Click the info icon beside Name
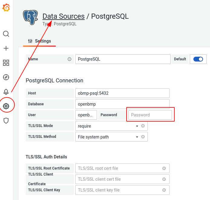210x200 pixels. 69,59
